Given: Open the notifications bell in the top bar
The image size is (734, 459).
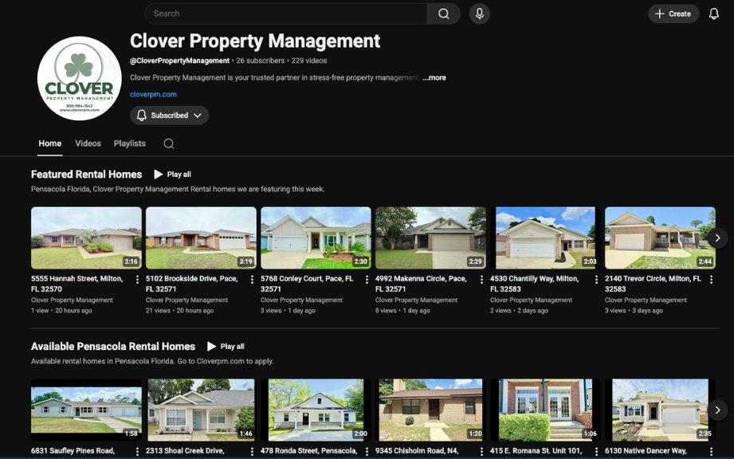Looking at the screenshot, I should tap(713, 14).
